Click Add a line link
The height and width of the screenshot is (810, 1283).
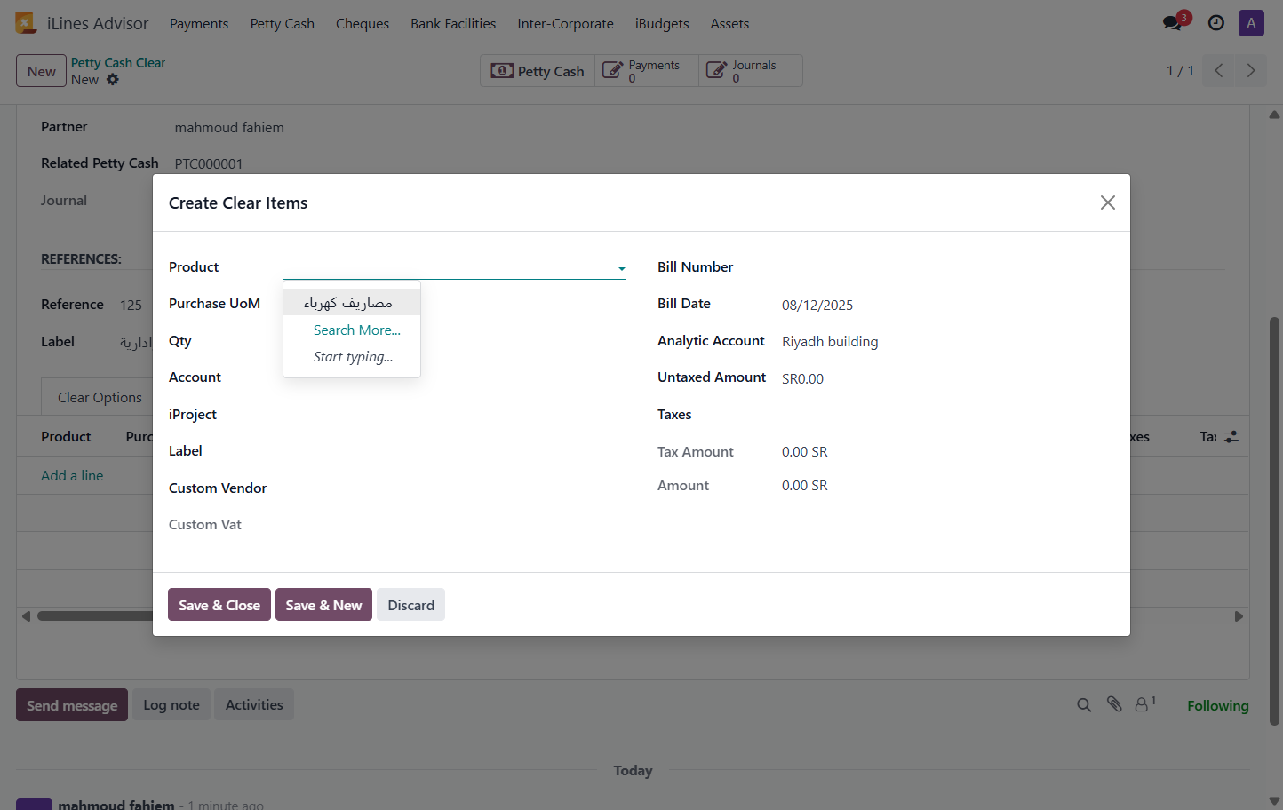pyautogui.click(x=72, y=476)
